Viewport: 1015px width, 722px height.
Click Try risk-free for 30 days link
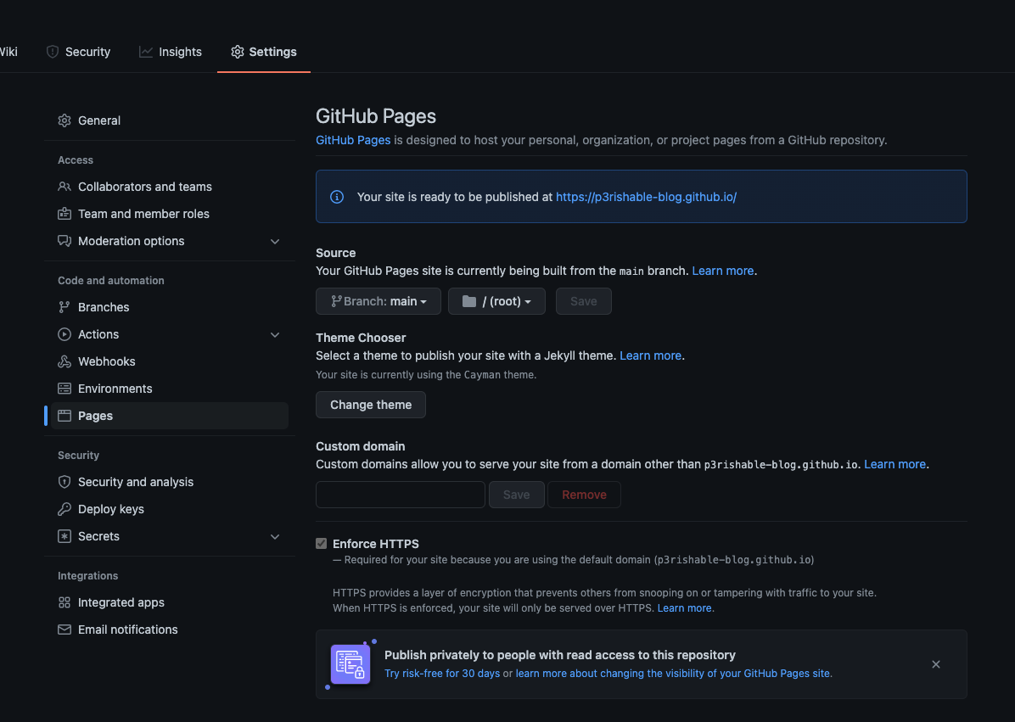[x=442, y=674]
